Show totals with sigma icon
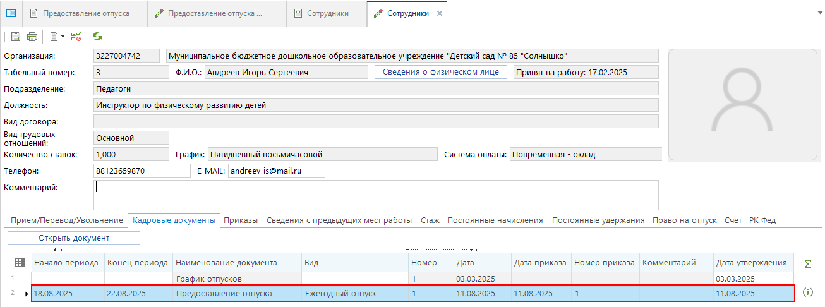Viewport: 825px width, 307px height. (808, 263)
